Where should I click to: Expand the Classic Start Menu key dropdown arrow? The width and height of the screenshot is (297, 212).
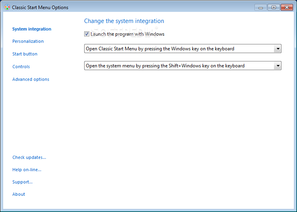[x=278, y=49]
